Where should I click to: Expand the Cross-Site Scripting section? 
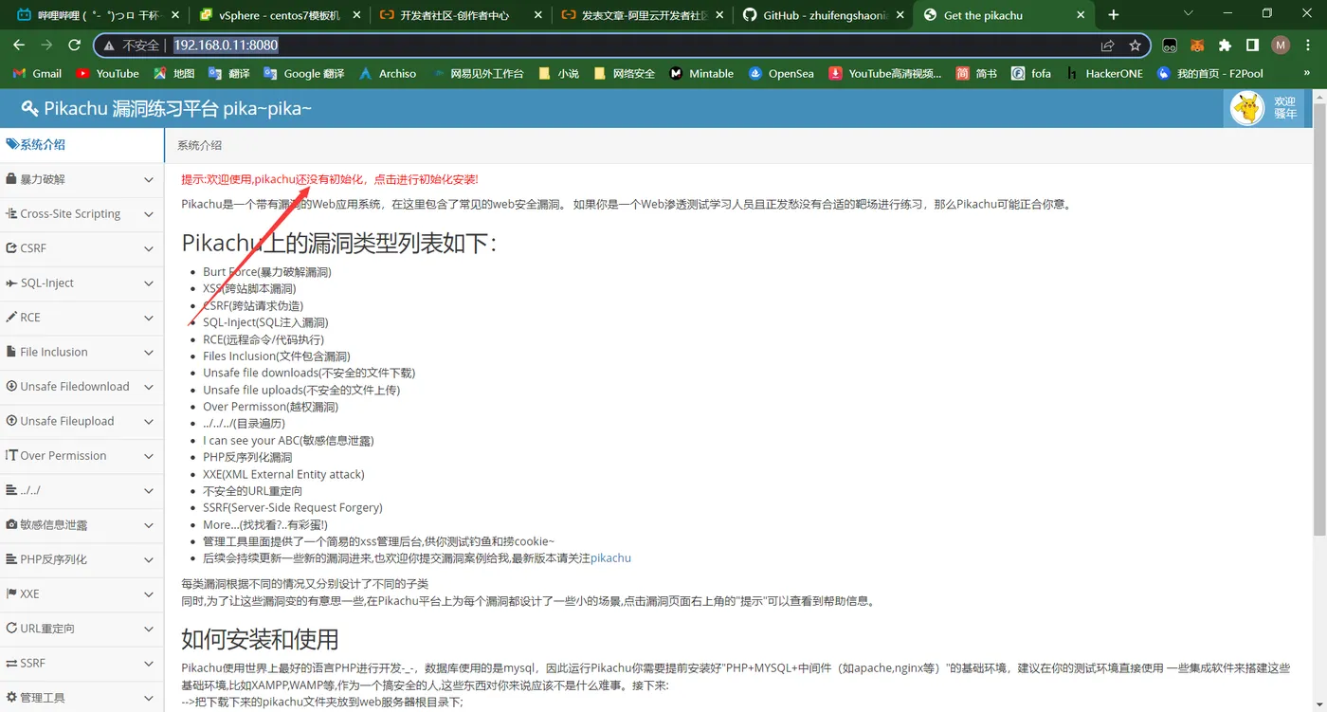[x=82, y=213]
